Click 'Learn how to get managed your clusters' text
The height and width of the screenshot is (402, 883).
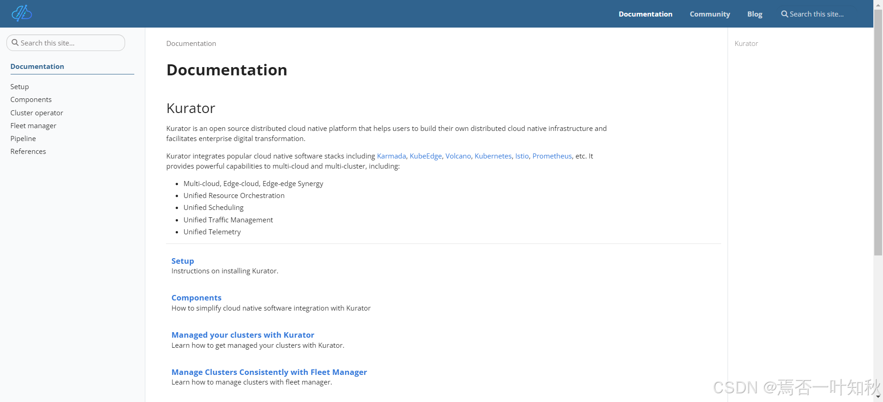pos(258,345)
